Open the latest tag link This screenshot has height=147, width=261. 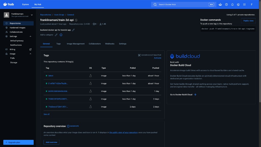pyautogui.click(x=51, y=76)
